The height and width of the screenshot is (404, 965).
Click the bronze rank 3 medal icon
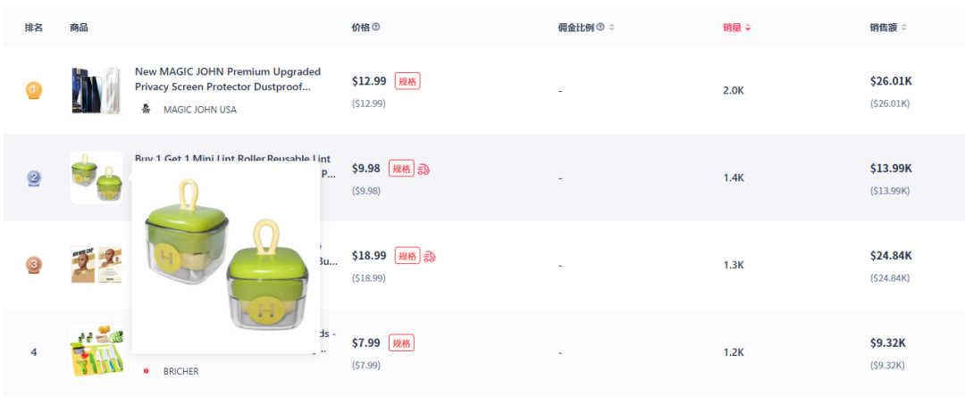[x=34, y=265]
